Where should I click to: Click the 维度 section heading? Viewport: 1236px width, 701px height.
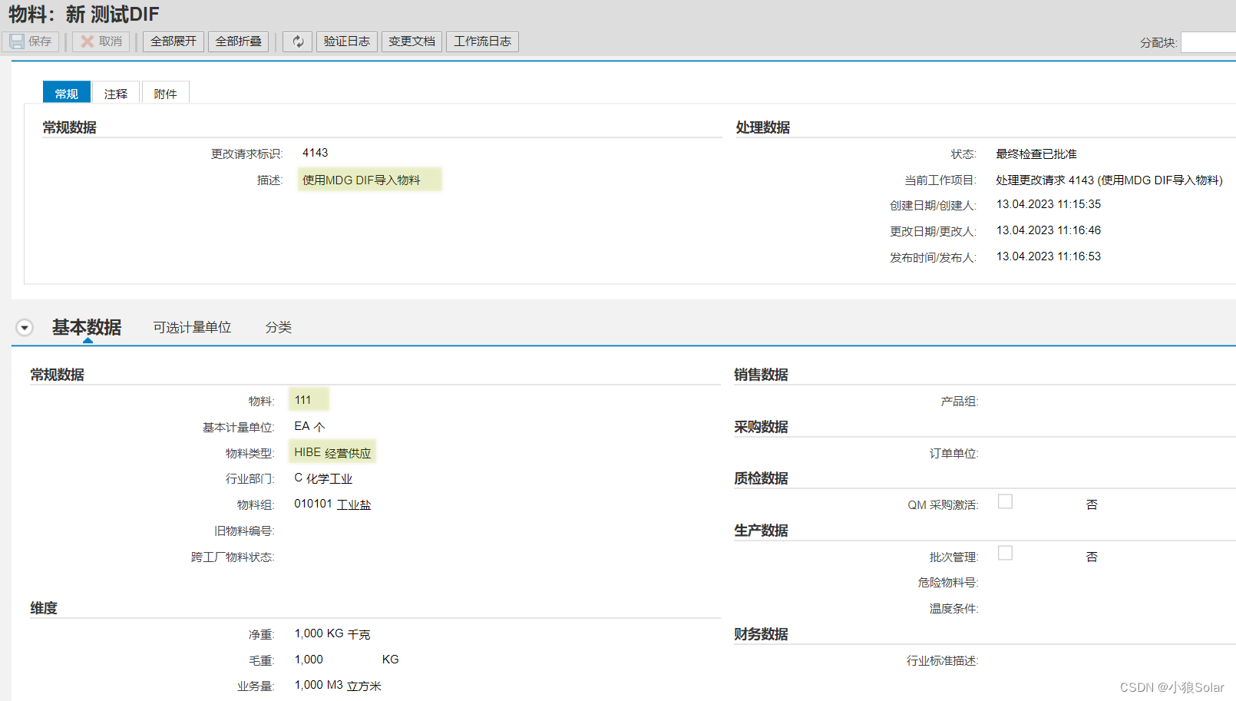point(44,608)
